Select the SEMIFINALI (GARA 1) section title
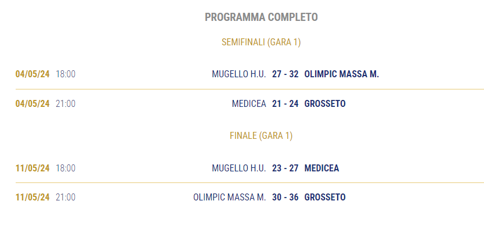The height and width of the screenshot is (226, 484). 261,42
